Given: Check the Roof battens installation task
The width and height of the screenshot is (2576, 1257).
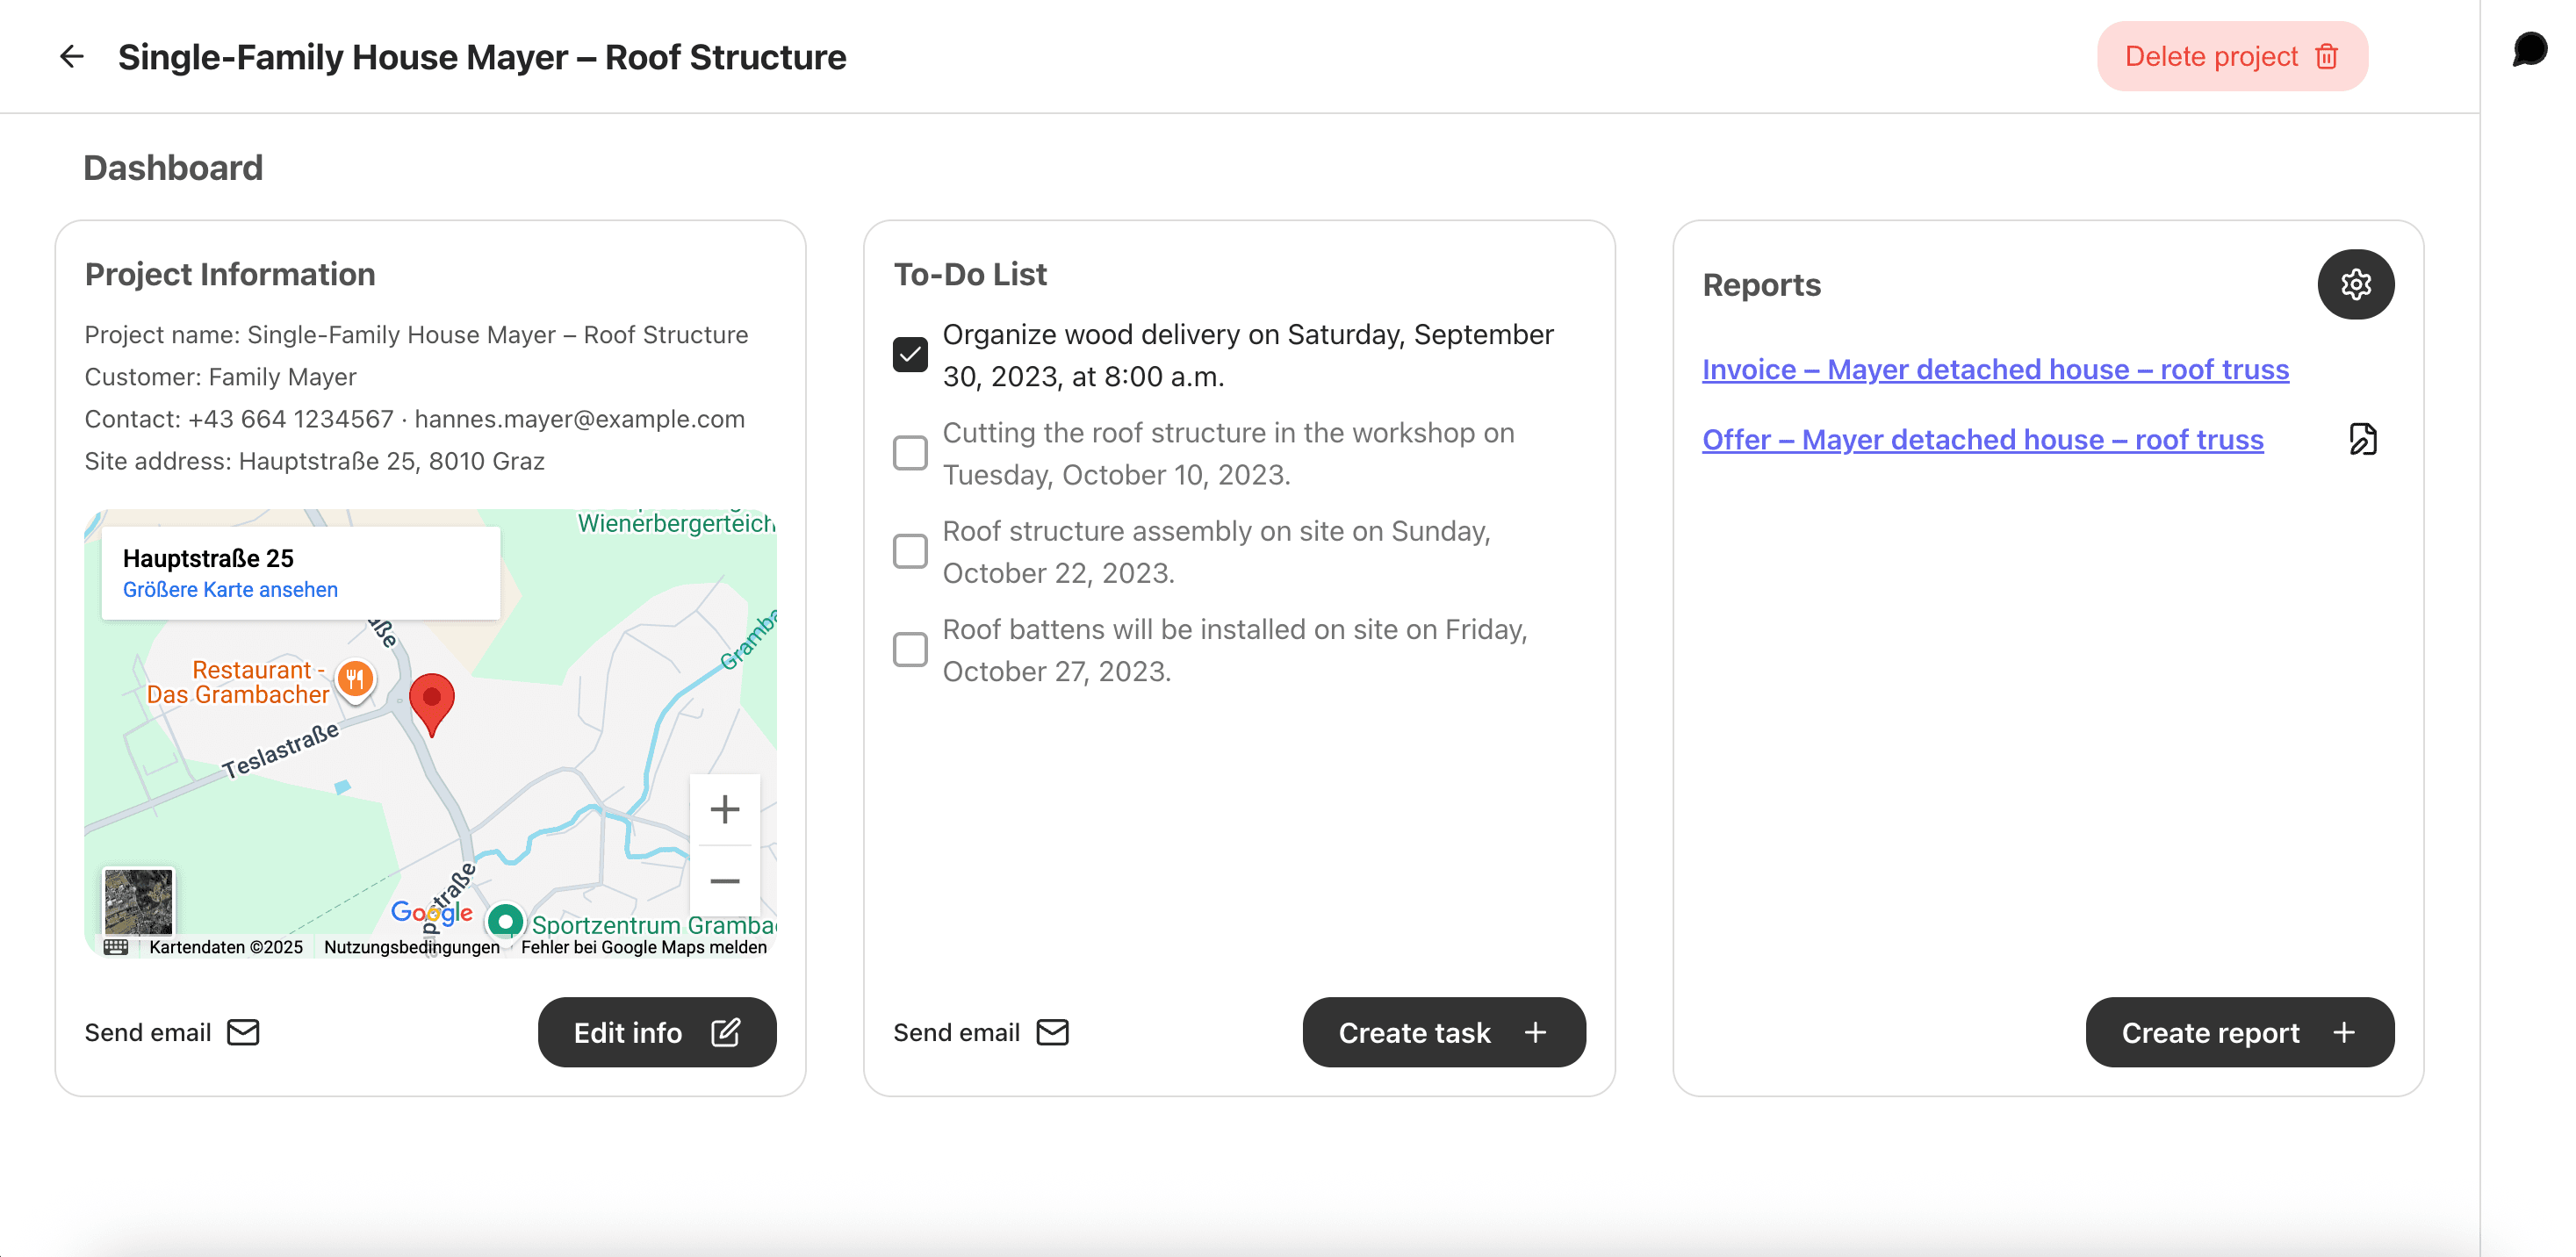Looking at the screenshot, I should (x=909, y=650).
